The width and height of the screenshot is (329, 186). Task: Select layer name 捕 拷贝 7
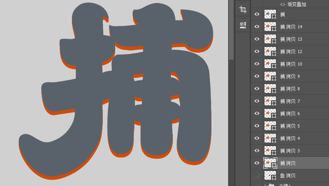coord(290,101)
